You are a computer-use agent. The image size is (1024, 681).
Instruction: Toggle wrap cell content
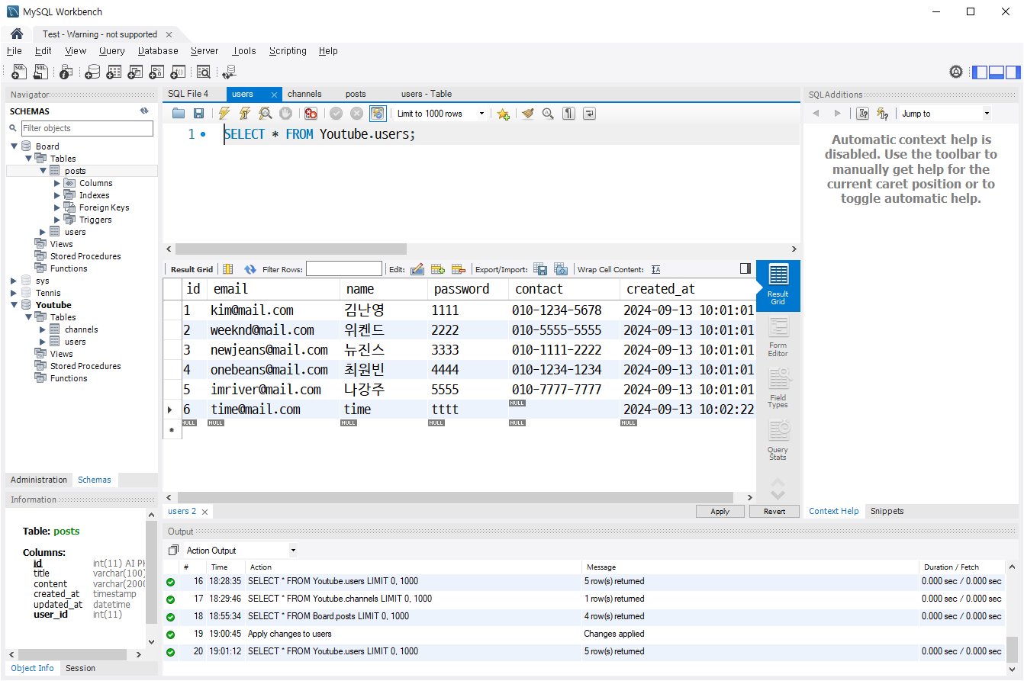(x=656, y=269)
